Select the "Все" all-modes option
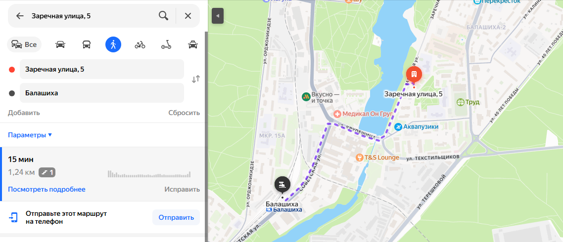This screenshot has height=242, width=563. click(x=24, y=44)
